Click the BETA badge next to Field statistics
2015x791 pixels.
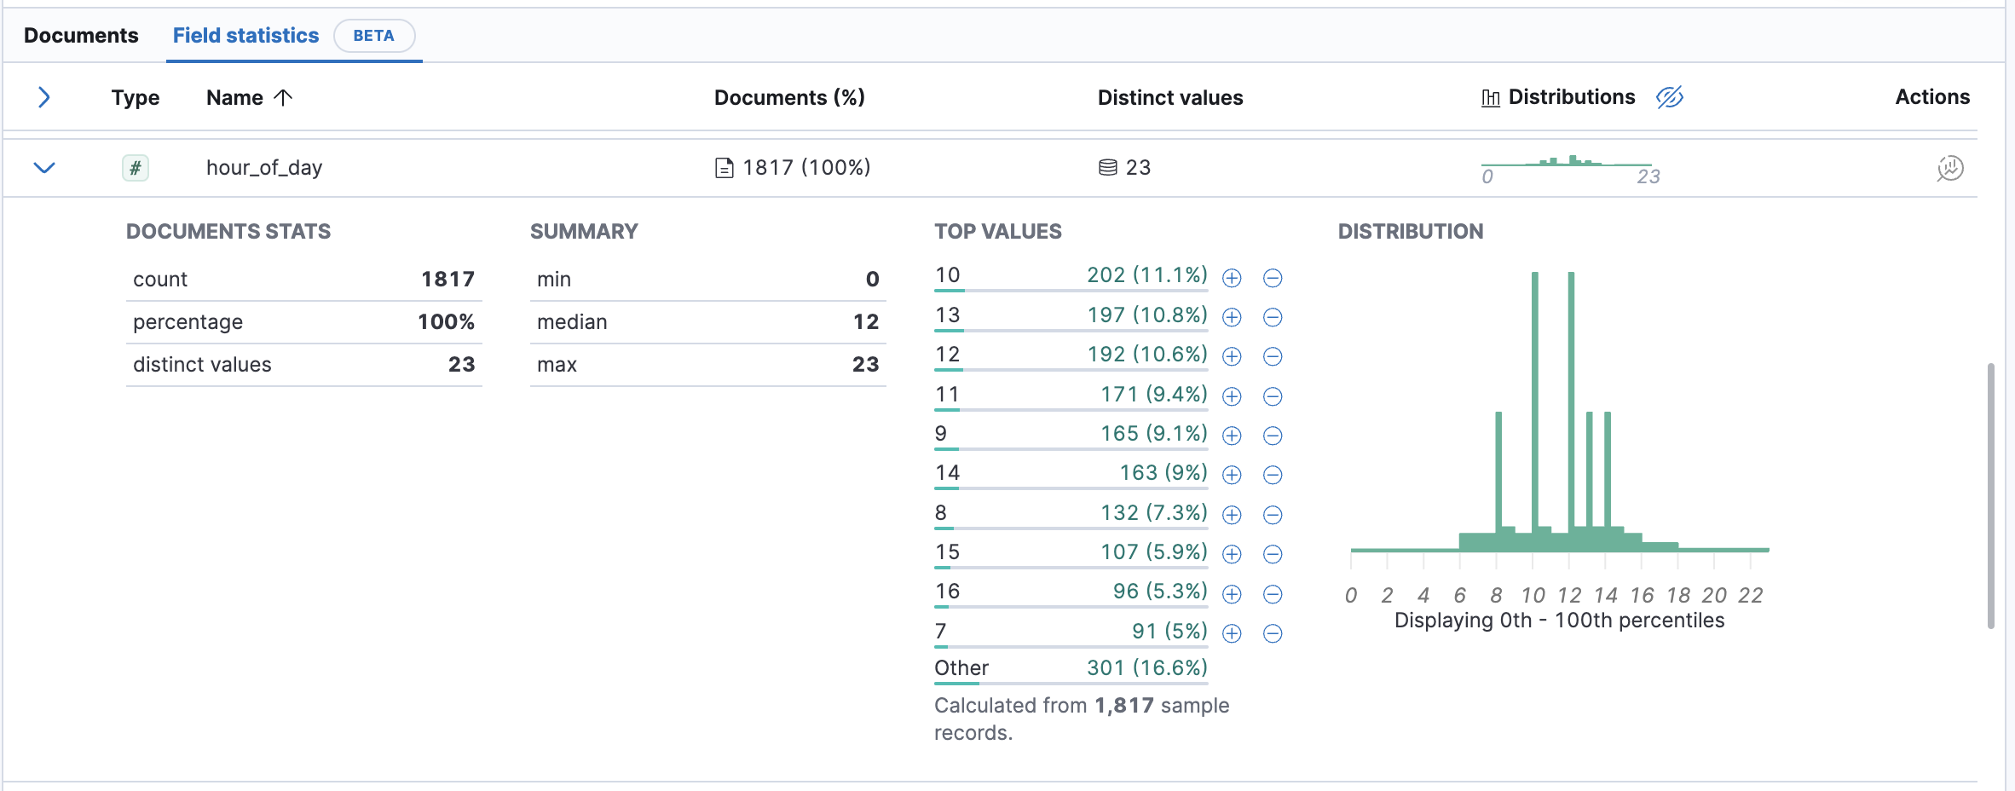[x=374, y=36]
